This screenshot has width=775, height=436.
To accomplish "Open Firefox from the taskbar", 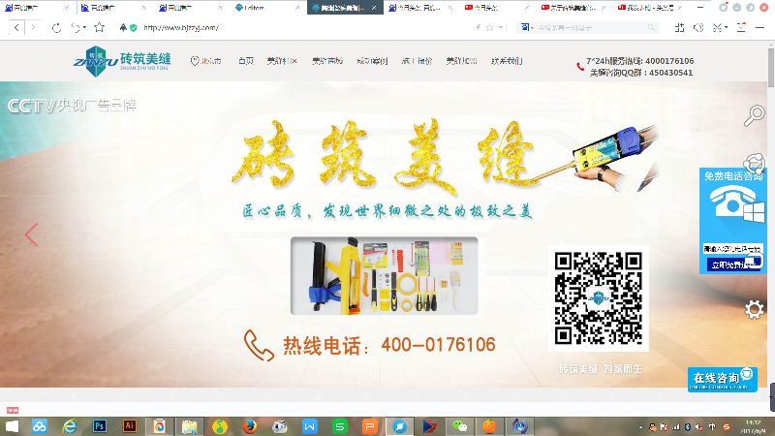I will coord(250,426).
